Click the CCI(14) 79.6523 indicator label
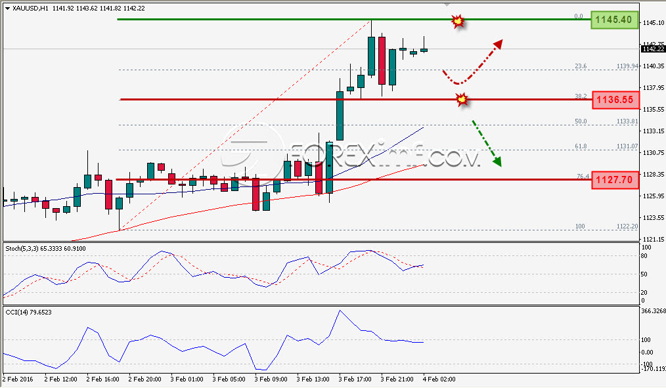666x388 pixels. pyautogui.click(x=28, y=313)
